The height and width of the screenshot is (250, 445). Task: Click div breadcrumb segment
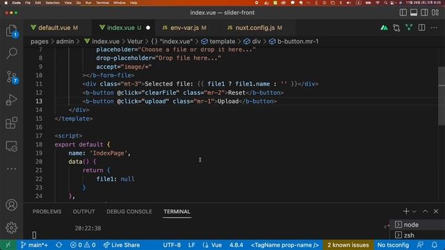(252, 42)
